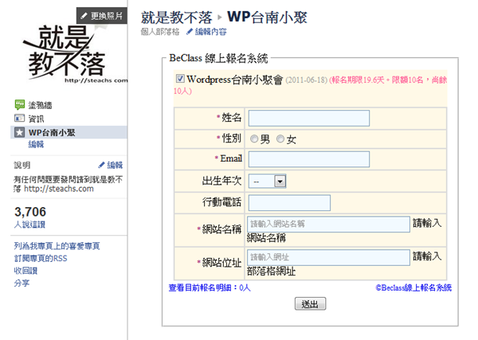Screen dimensions: 478x340
Task: Open the 出生年次 birth year dropdown
Action: [x=267, y=182]
